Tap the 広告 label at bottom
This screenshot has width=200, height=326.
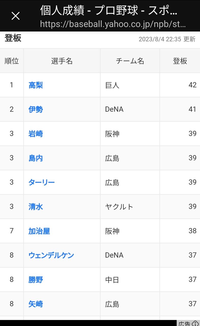click(x=184, y=324)
